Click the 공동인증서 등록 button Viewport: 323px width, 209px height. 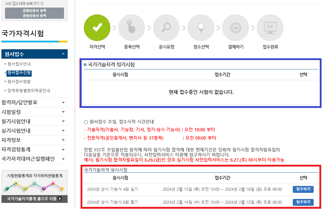point(34,15)
